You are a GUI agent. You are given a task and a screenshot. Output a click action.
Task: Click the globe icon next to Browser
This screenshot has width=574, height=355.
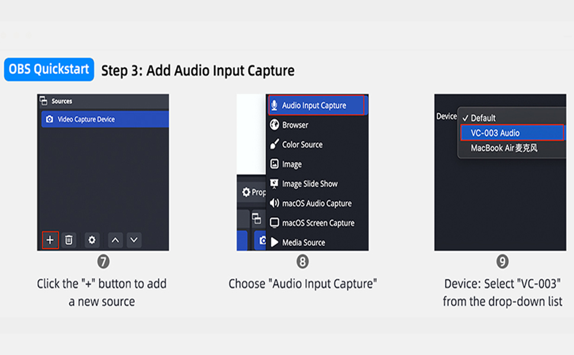(x=275, y=125)
